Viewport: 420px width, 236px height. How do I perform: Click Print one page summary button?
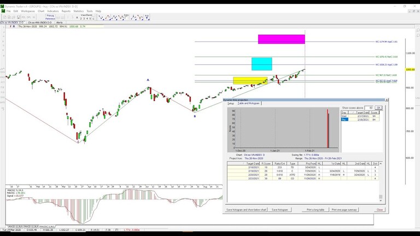pos(345,210)
